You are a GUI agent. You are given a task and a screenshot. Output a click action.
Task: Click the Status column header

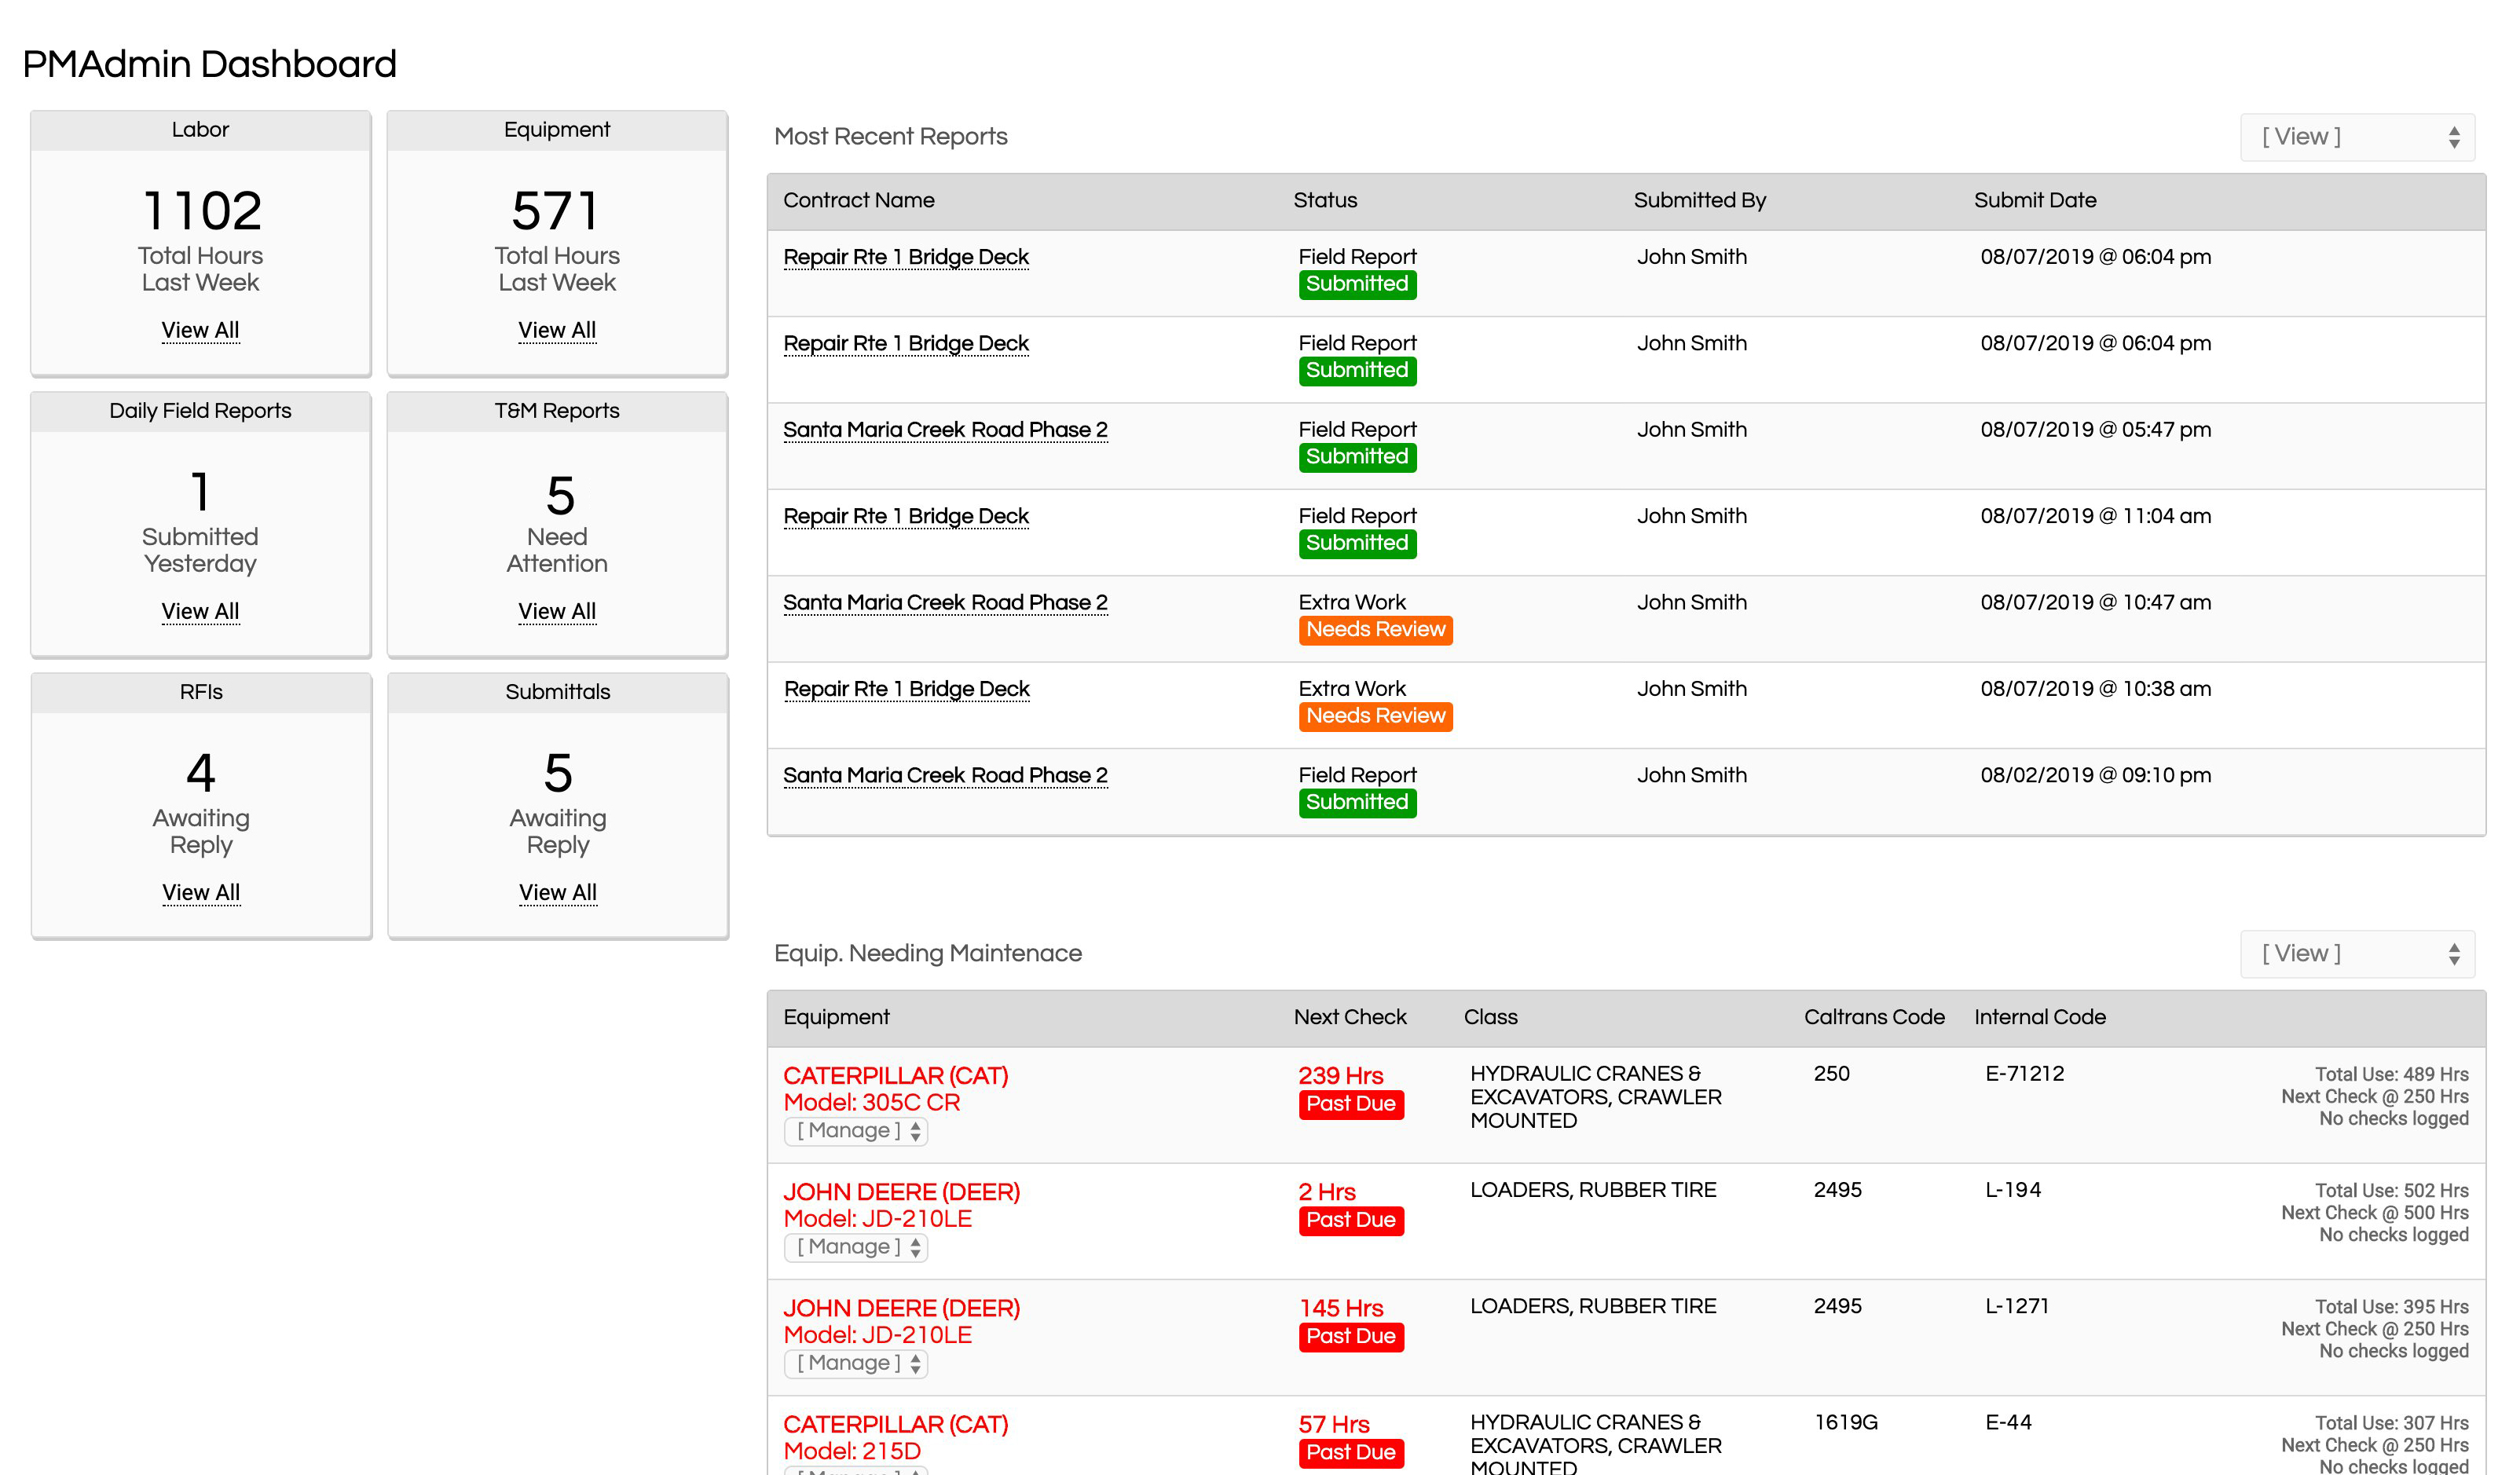1327,200
